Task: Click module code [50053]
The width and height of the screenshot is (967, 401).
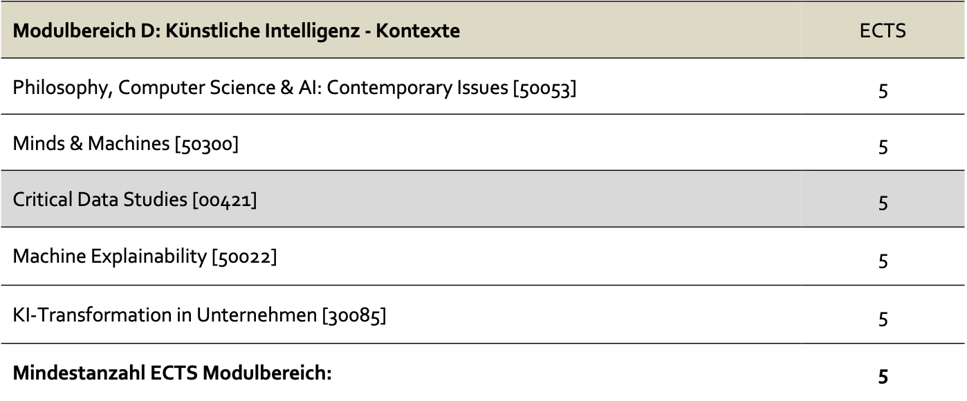Action: tap(544, 88)
